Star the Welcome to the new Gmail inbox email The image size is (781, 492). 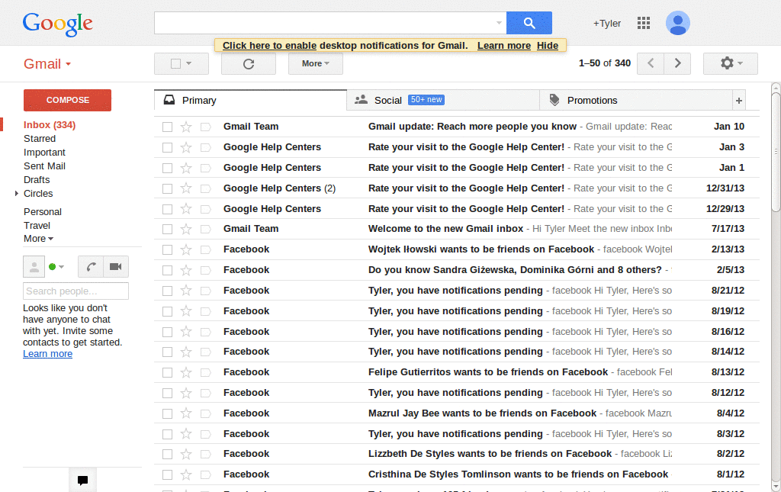point(186,229)
